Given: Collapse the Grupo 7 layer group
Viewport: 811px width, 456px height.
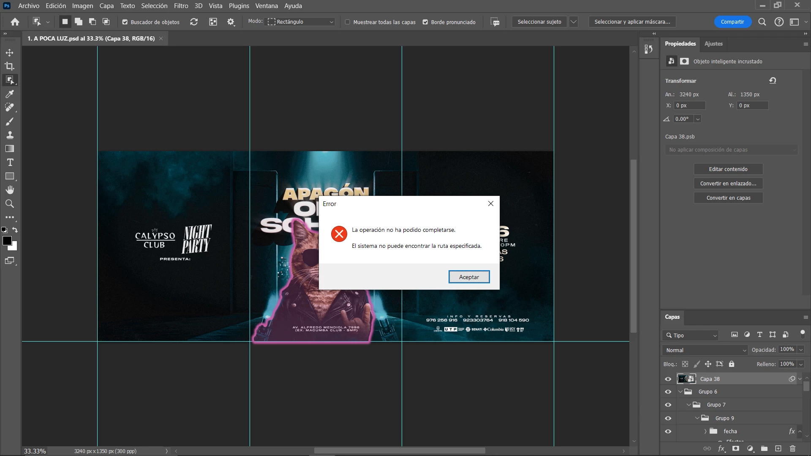Looking at the screenshot, I should point(689,405).
